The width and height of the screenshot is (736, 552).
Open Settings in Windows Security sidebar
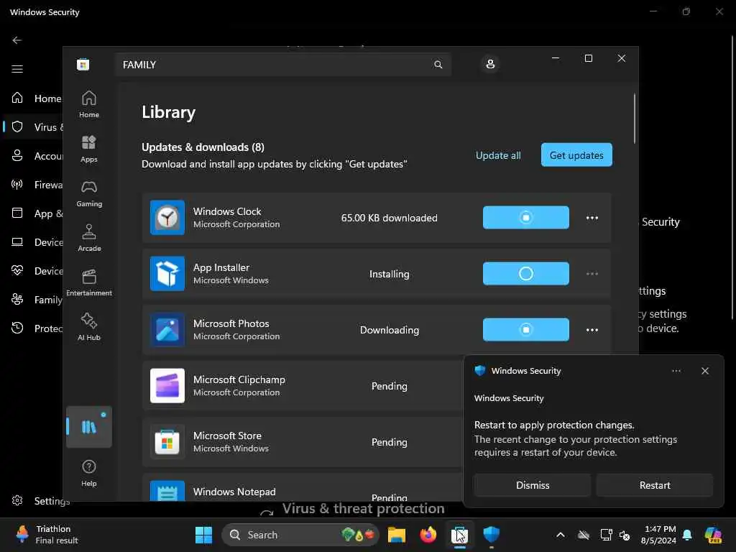click(40, 501)
